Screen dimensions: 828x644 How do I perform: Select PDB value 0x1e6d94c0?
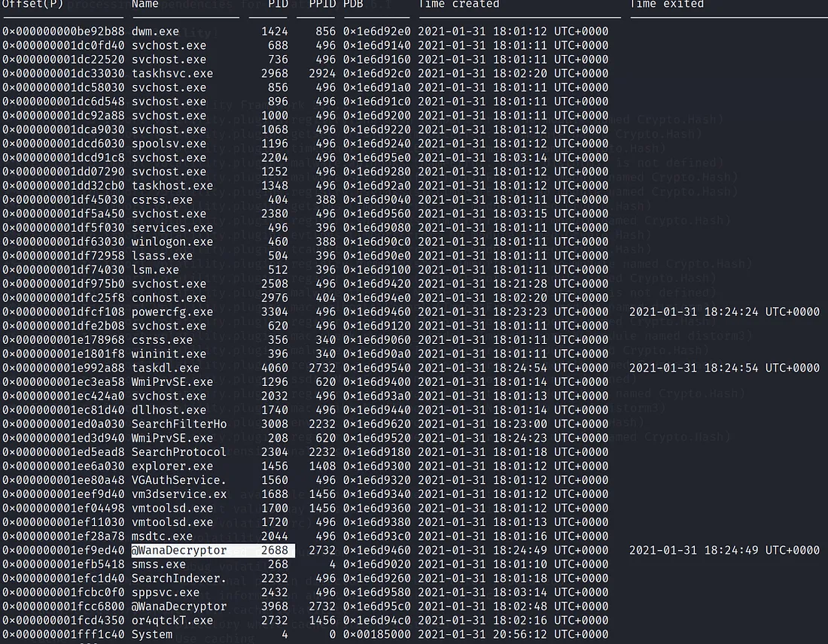(377, 620)
